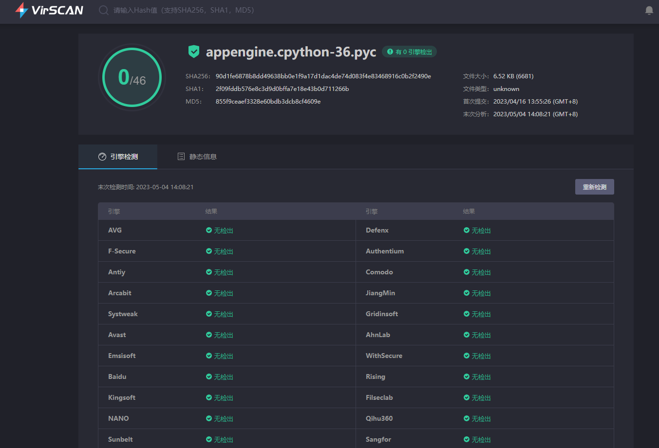
Task: Click the 0/46 detection score circle
Action: [132, 77]
